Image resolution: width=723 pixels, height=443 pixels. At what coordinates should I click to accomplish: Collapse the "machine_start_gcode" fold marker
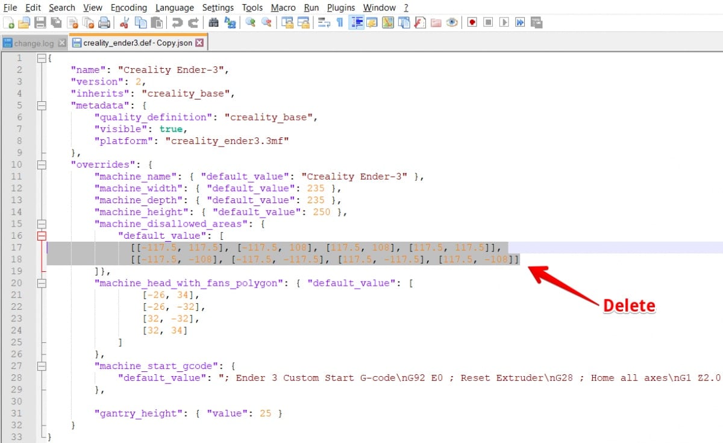click(x=42, y=366)
